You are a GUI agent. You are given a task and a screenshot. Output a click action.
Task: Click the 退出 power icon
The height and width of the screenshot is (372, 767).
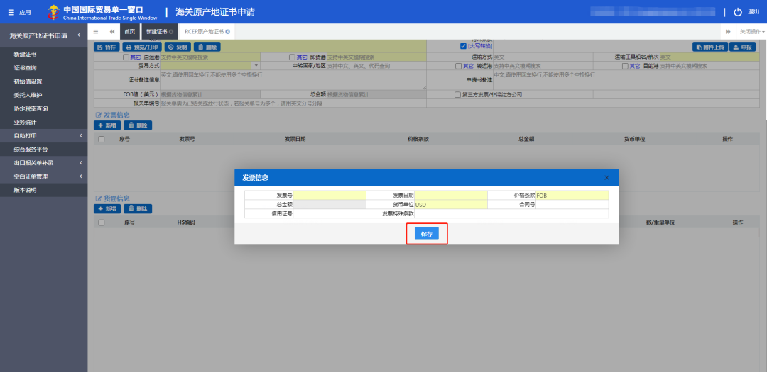[x=738, y=12]
